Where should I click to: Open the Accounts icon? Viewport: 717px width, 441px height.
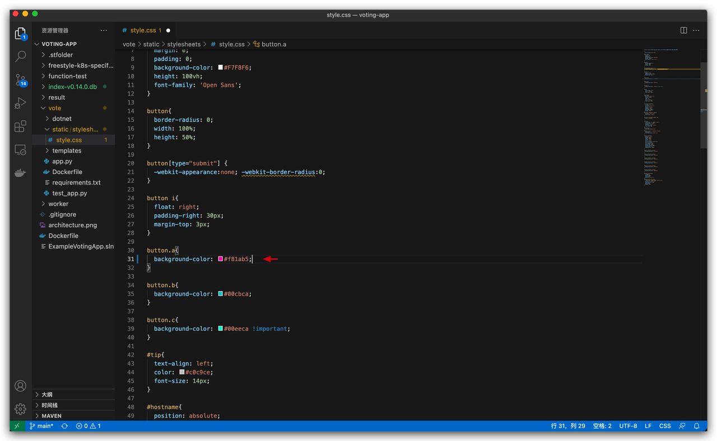click(x=20, y=386)
